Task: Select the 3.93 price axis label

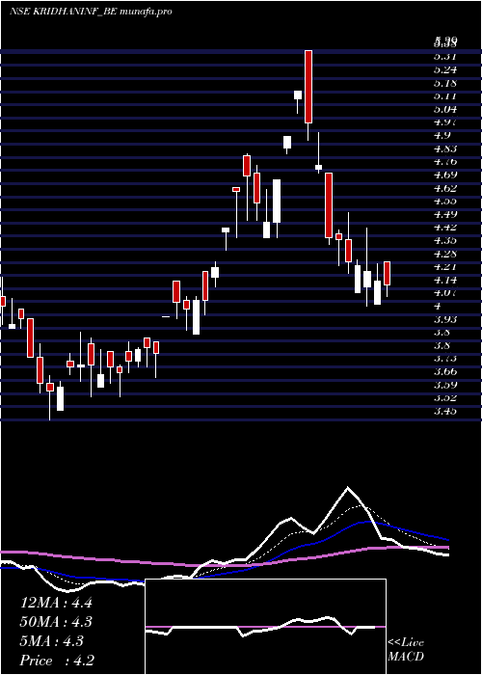Action: pyautogui.click(x=445, y=319)
